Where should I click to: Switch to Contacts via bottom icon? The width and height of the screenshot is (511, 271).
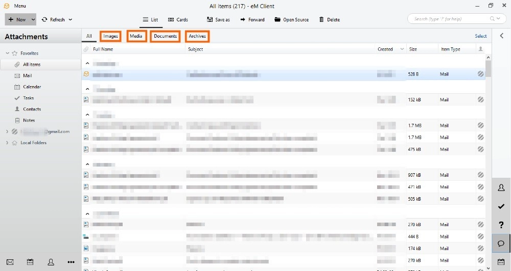(51, 262)
